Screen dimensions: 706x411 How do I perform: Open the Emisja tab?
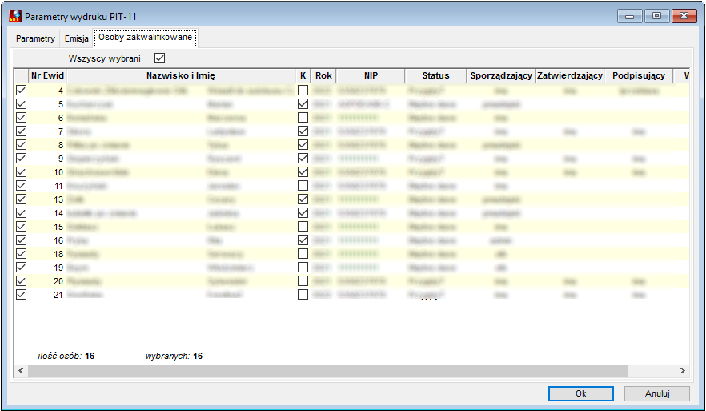click(x=77, y=38)
